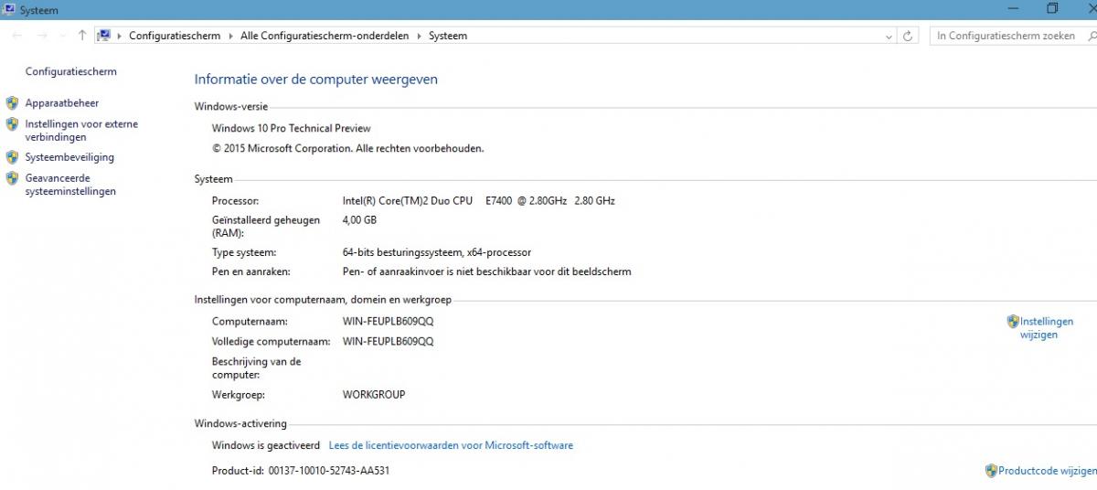Open Configuratiescherm home in sidebar
Screen dimensions: 1097x490
71,71
